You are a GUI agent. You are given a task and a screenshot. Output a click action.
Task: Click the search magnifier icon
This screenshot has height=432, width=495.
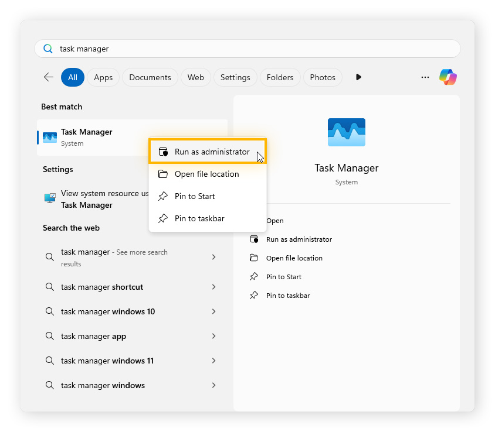tap(48, 49)
